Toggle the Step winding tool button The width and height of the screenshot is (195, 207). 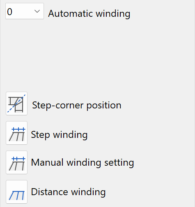16,133
